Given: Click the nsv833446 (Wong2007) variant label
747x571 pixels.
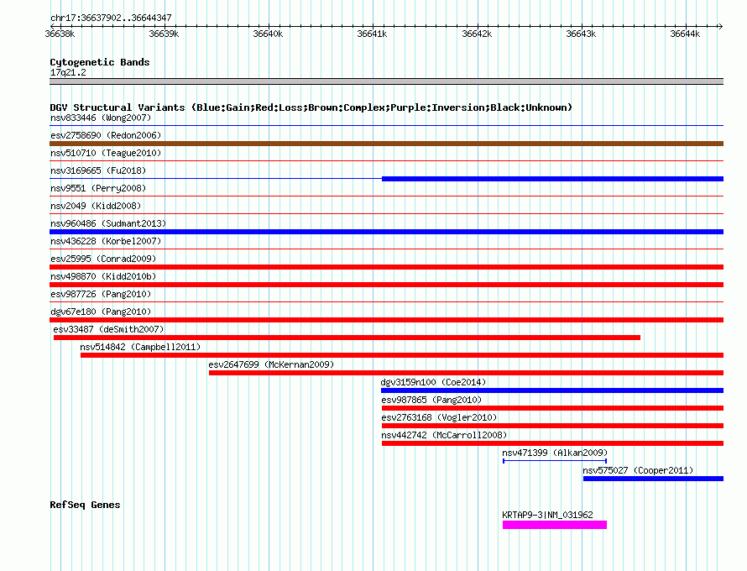Looking at the screenshot, I should click(x=101, y=118).
